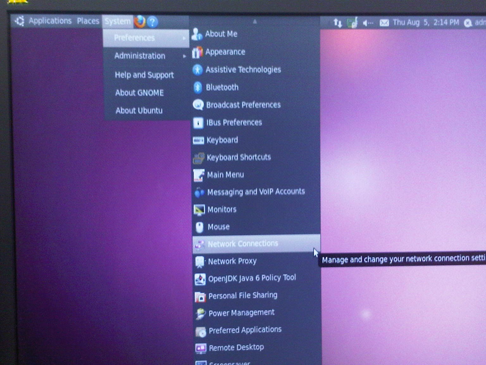Expand the Preferences submenu
The width and height of the screenshot is (486, 365).
tap(146, 38)
